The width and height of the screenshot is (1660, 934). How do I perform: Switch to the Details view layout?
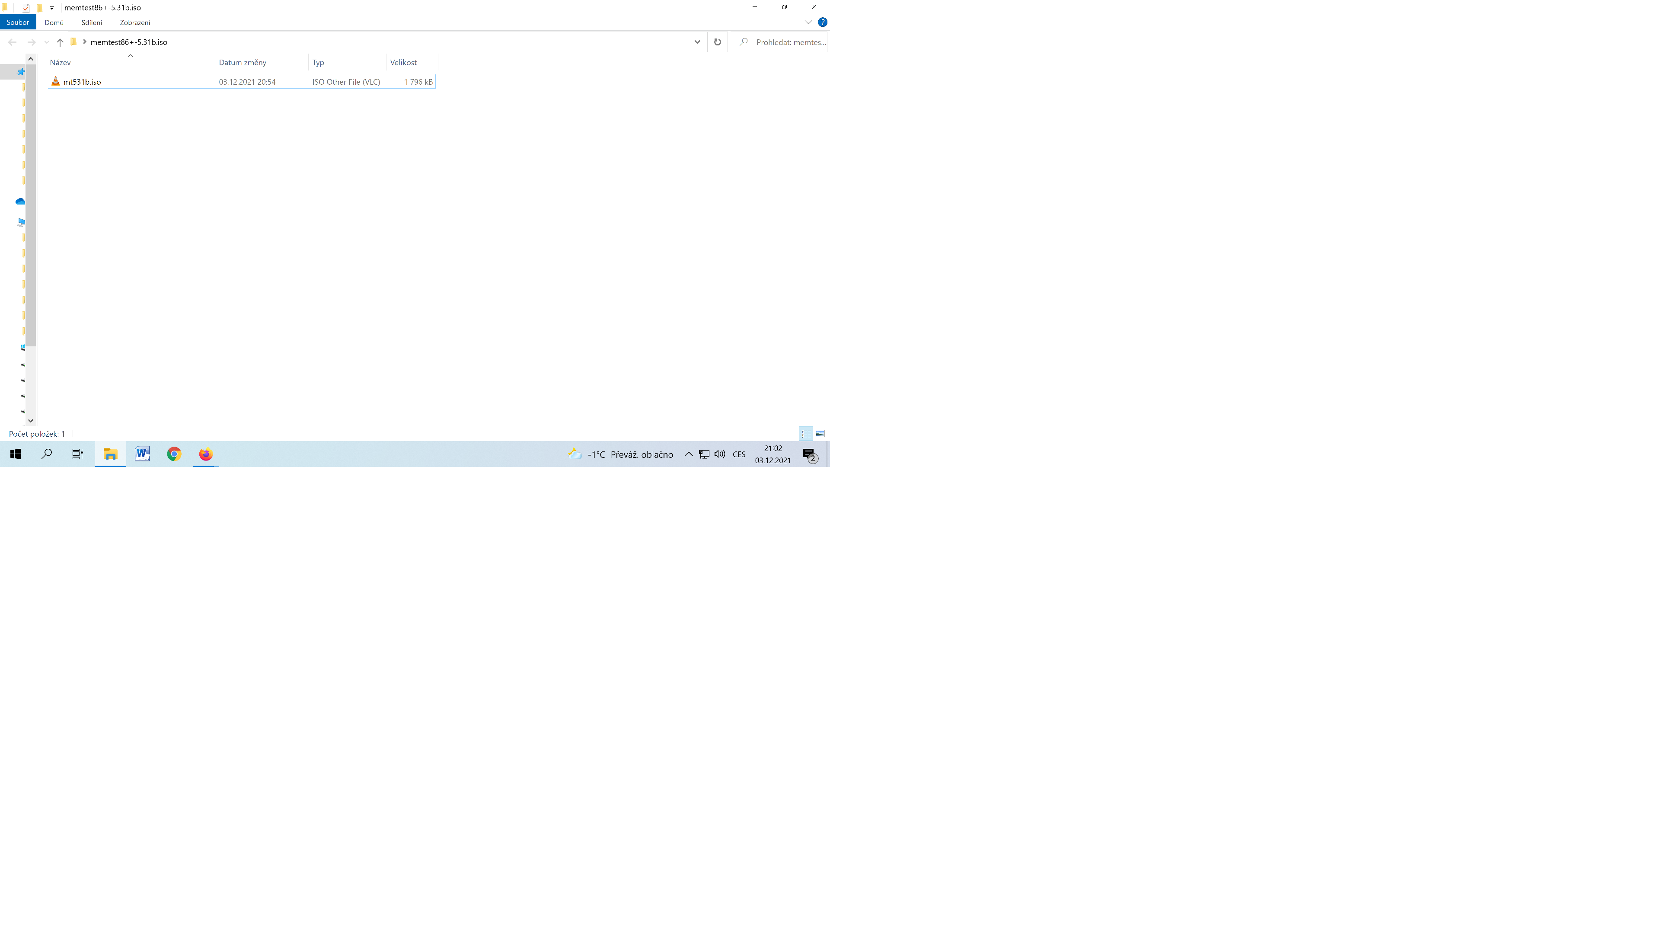806,434
